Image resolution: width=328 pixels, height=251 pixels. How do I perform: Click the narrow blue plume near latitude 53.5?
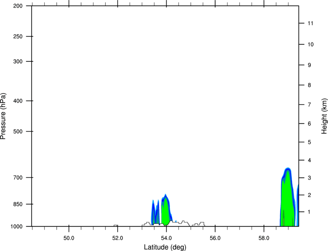155,212
